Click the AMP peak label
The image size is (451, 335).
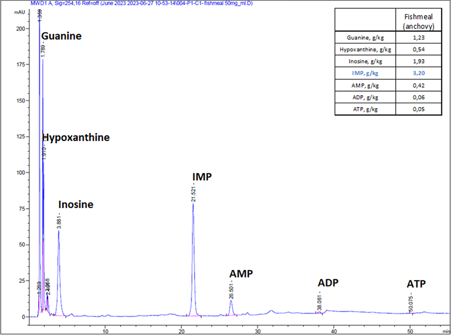tap(241, 274)
